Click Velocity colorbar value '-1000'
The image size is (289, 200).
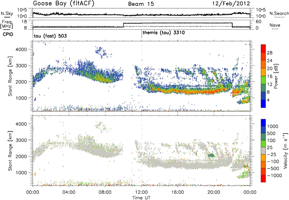click(274, 175)
